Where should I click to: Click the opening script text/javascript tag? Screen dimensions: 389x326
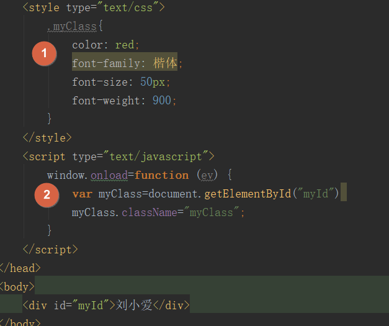tap(118, 156)
